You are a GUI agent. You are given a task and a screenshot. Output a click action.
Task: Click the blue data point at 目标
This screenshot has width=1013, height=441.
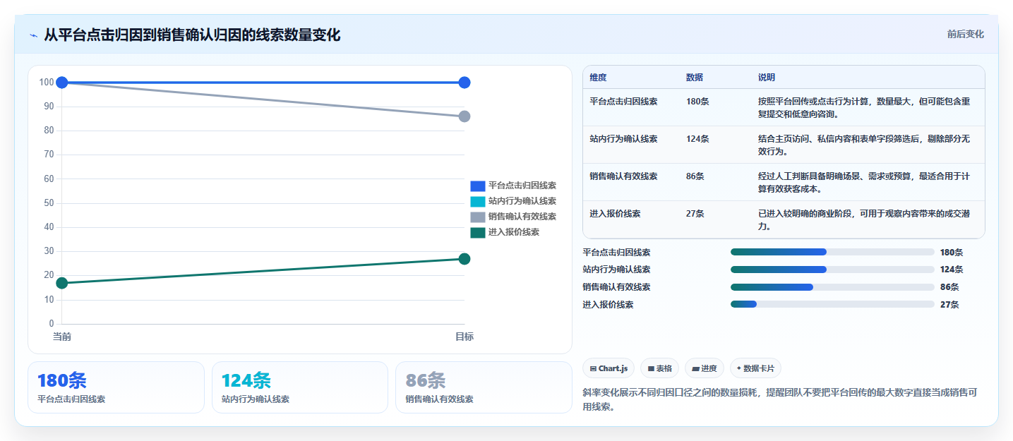(464, 83)
